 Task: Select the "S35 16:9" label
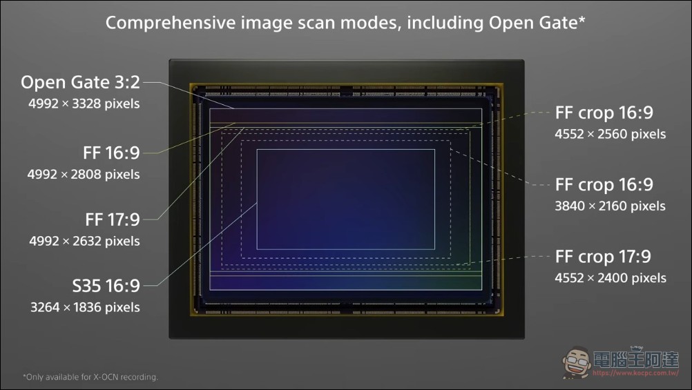106,286
